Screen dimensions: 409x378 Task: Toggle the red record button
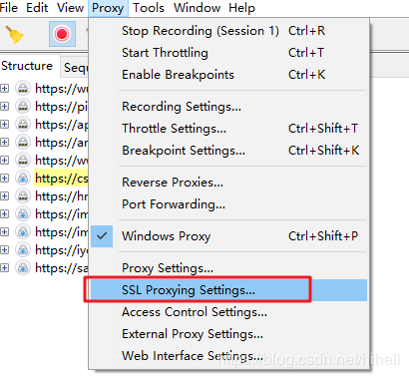pyautogui.click(x=62, y=34)
